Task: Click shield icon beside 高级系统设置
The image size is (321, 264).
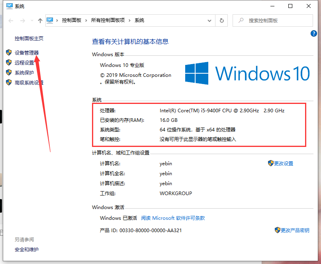Action: [x=9, y=82]
